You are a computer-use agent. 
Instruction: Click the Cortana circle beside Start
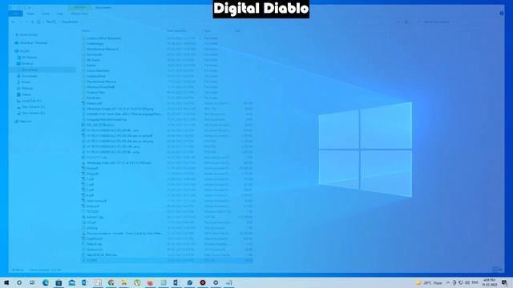coord(19,282)
